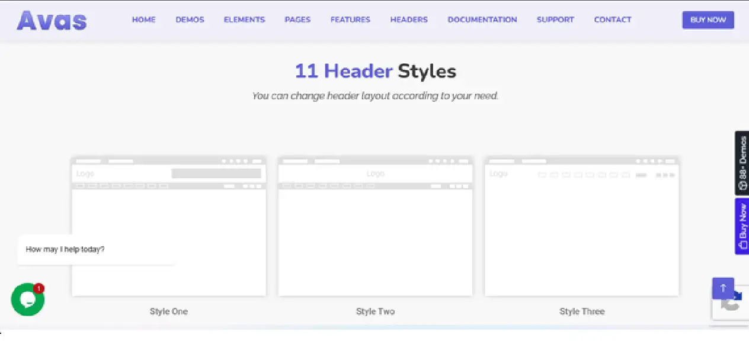Open the Headers navigation item
749x354 pixels.
(x=409, y=20)
